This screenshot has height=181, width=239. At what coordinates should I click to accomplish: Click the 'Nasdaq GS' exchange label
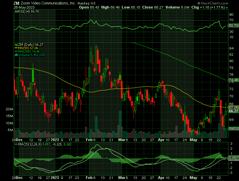coord(87,3)
